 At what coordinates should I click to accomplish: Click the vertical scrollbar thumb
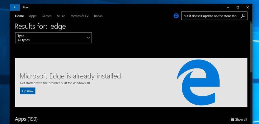tap(251, 48)
